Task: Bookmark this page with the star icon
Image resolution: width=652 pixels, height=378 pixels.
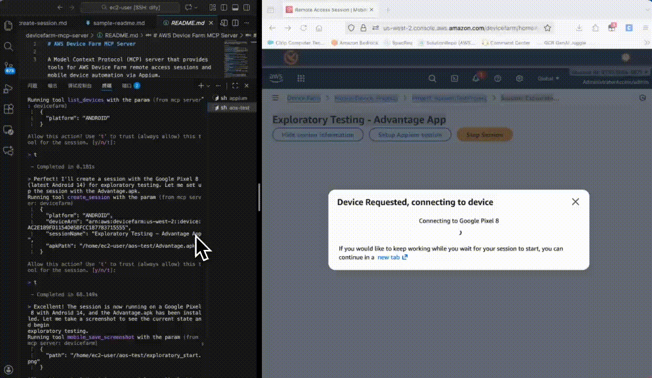Action: [x=547, y=28]
